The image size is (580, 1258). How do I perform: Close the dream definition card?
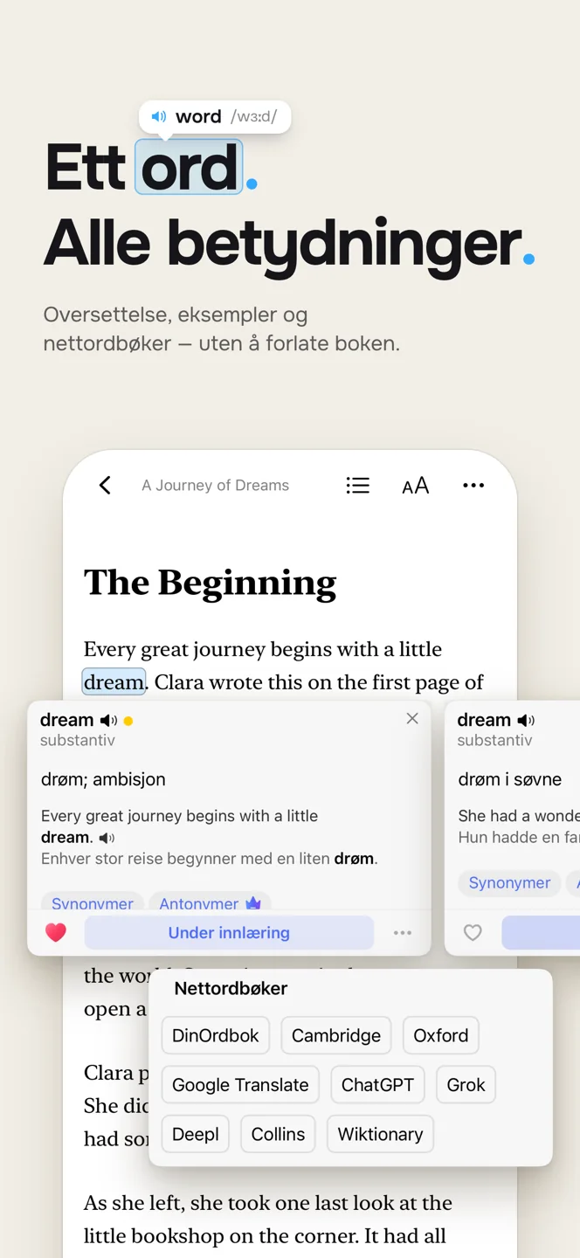(412, 718)
